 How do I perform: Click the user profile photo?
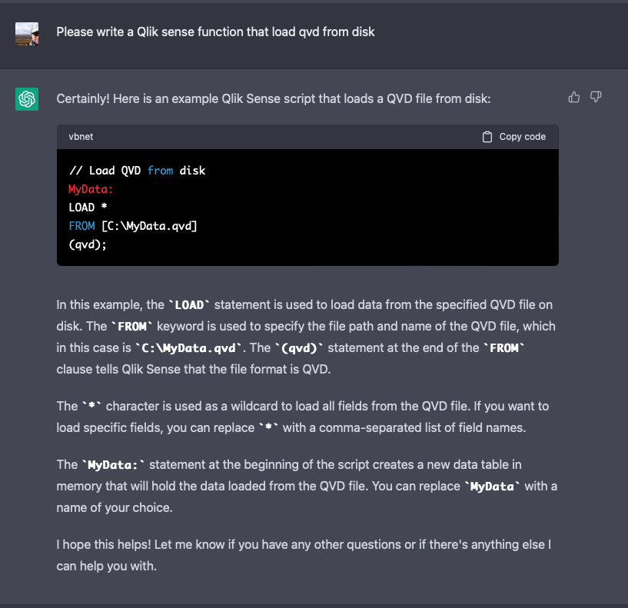[27, 34]
